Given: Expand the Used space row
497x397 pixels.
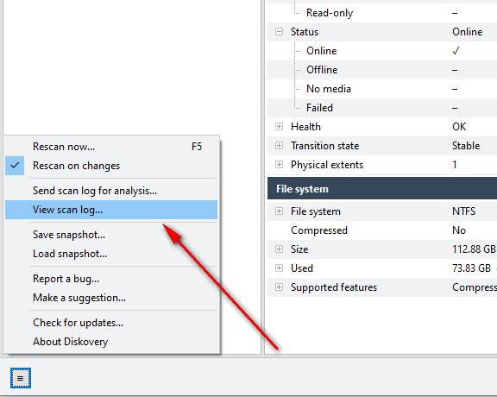Looking at the screenshot, I should 279,268.
